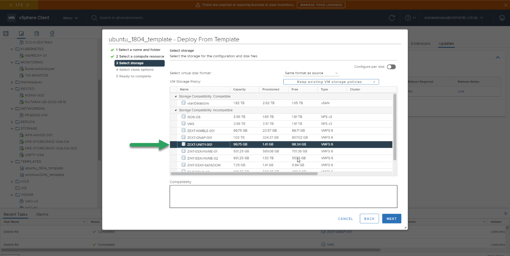
Task: Go to step 2 Select a compute resource
Action: click(x=140, y=56)
